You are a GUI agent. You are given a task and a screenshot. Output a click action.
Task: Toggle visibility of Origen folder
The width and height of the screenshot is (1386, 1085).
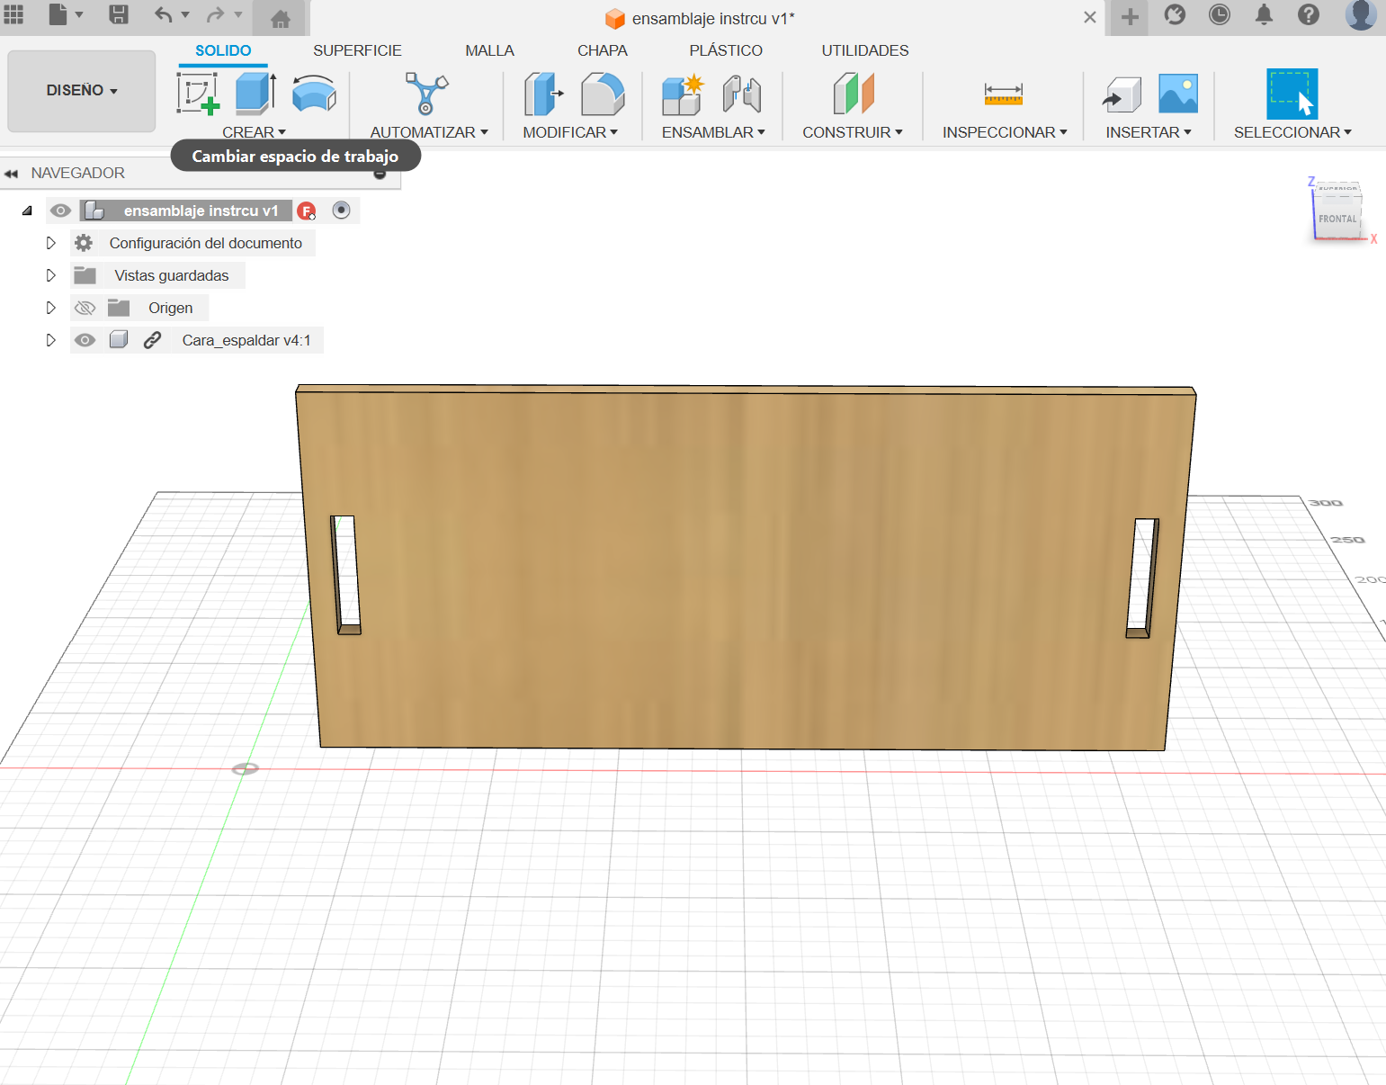point(85,308)
